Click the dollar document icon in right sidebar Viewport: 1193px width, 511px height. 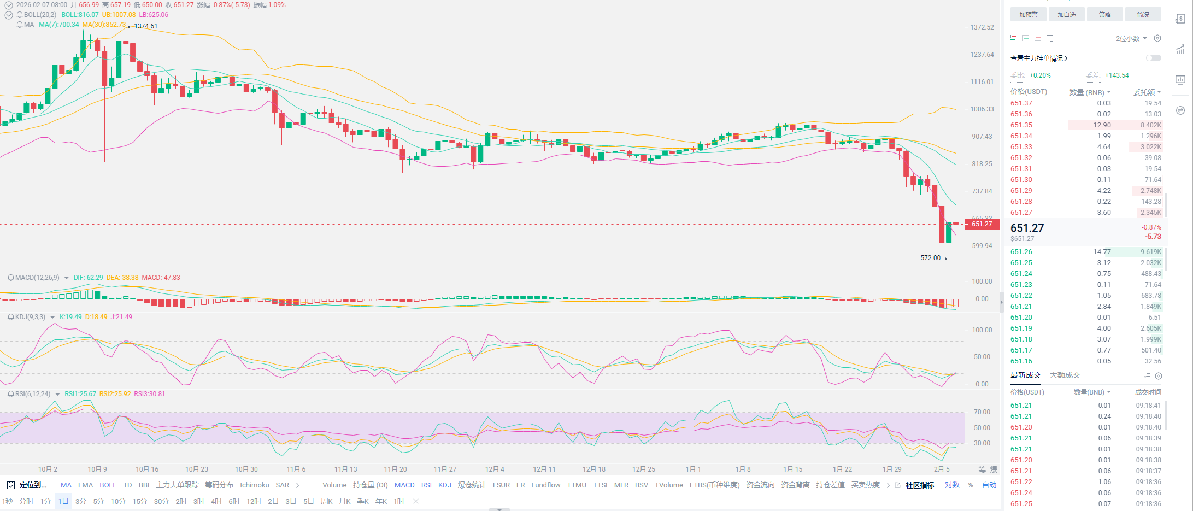click(x=1180, y=19)
